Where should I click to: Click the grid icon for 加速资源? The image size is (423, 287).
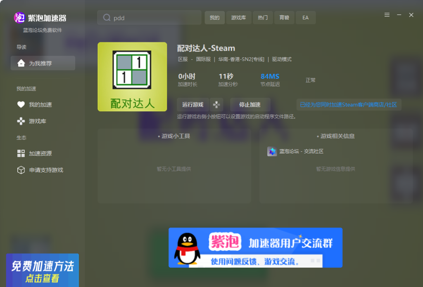click(21, 153)
